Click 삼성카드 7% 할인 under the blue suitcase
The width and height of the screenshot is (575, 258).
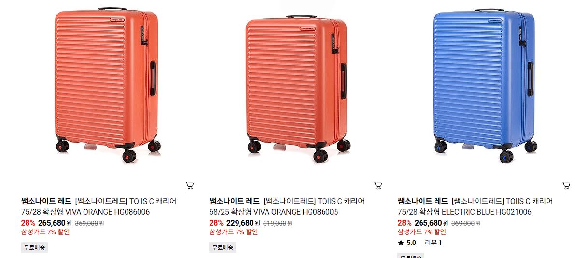point(422,232)
